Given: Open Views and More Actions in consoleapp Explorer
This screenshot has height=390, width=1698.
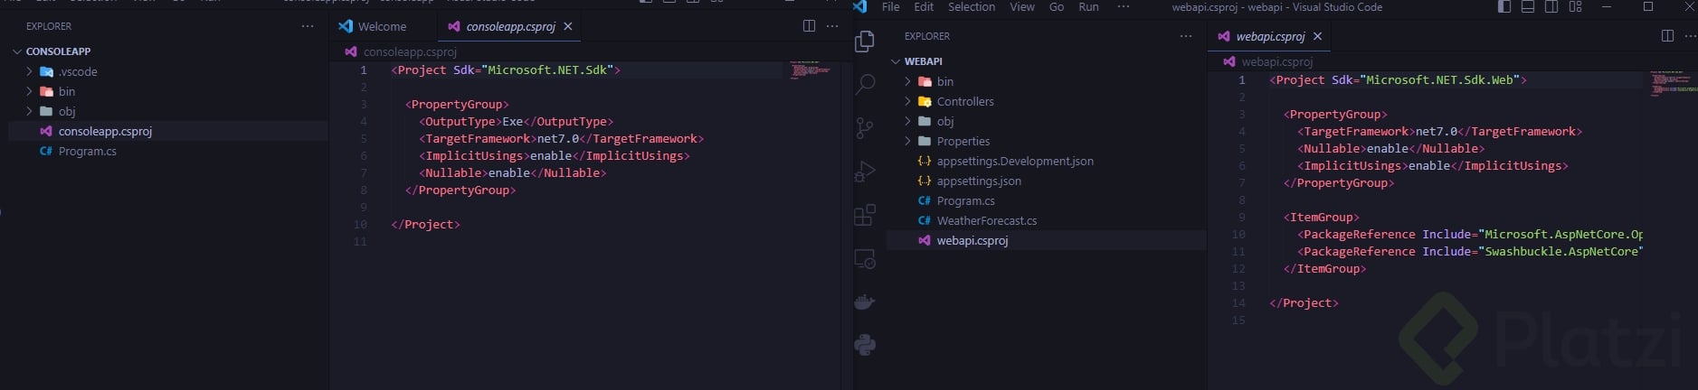Looking at the screenshot, I should click(308, 26).
